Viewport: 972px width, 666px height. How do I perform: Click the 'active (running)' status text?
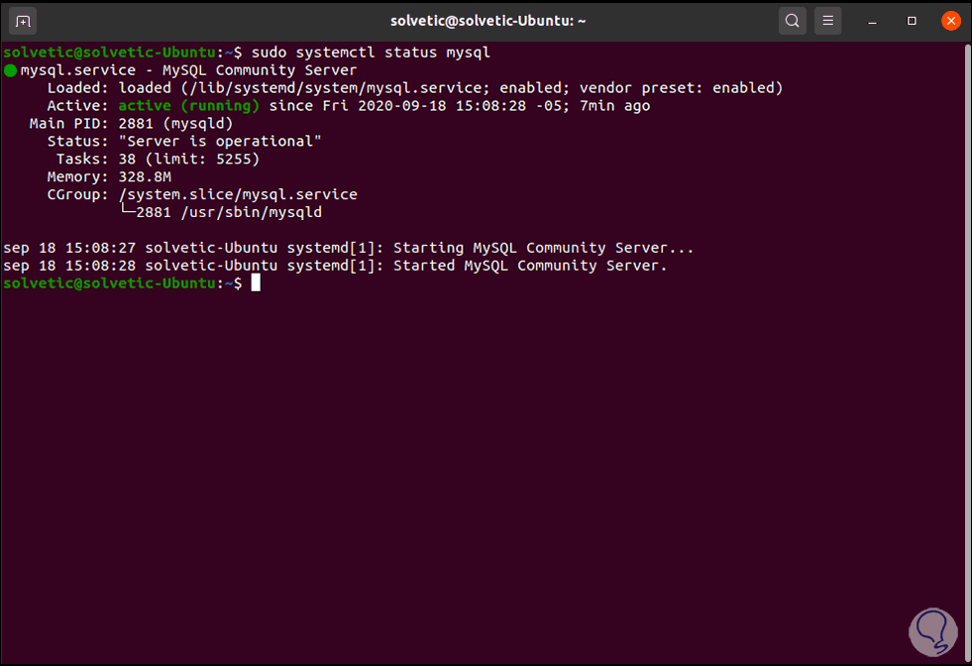point(189,106)
